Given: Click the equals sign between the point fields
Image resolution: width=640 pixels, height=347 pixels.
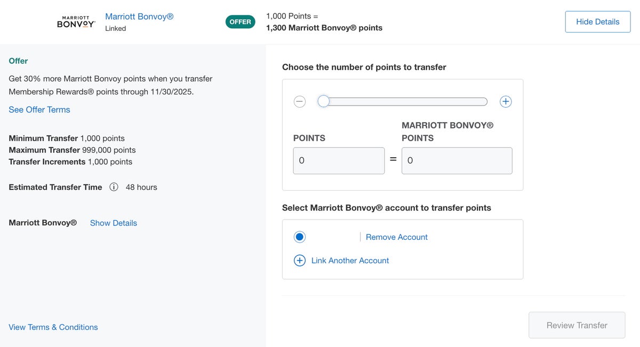Looking at the screenshot, I should point(393,160).
